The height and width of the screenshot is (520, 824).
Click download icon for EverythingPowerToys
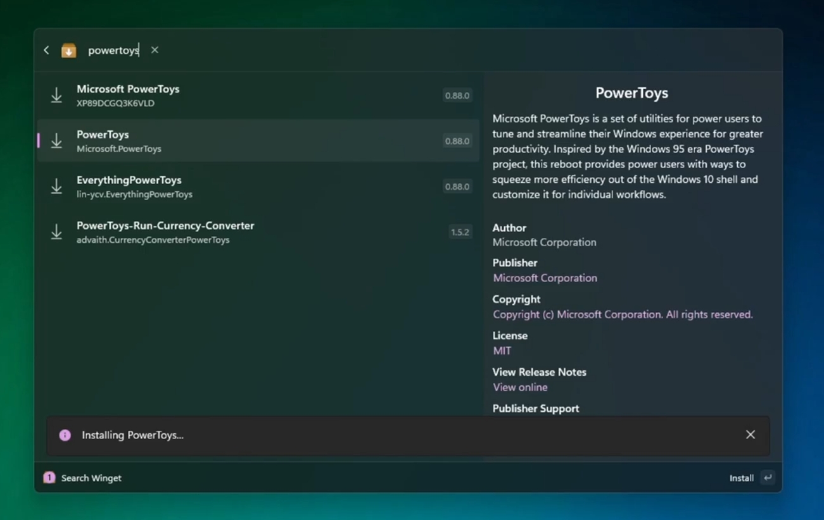pyautogui.click(x=56, y=187)
